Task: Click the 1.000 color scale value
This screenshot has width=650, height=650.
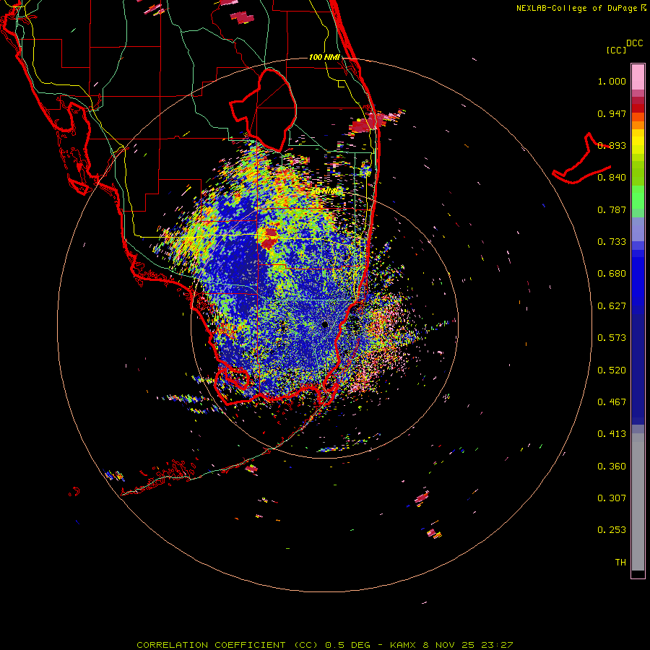Action: click(x=612, y=81)
